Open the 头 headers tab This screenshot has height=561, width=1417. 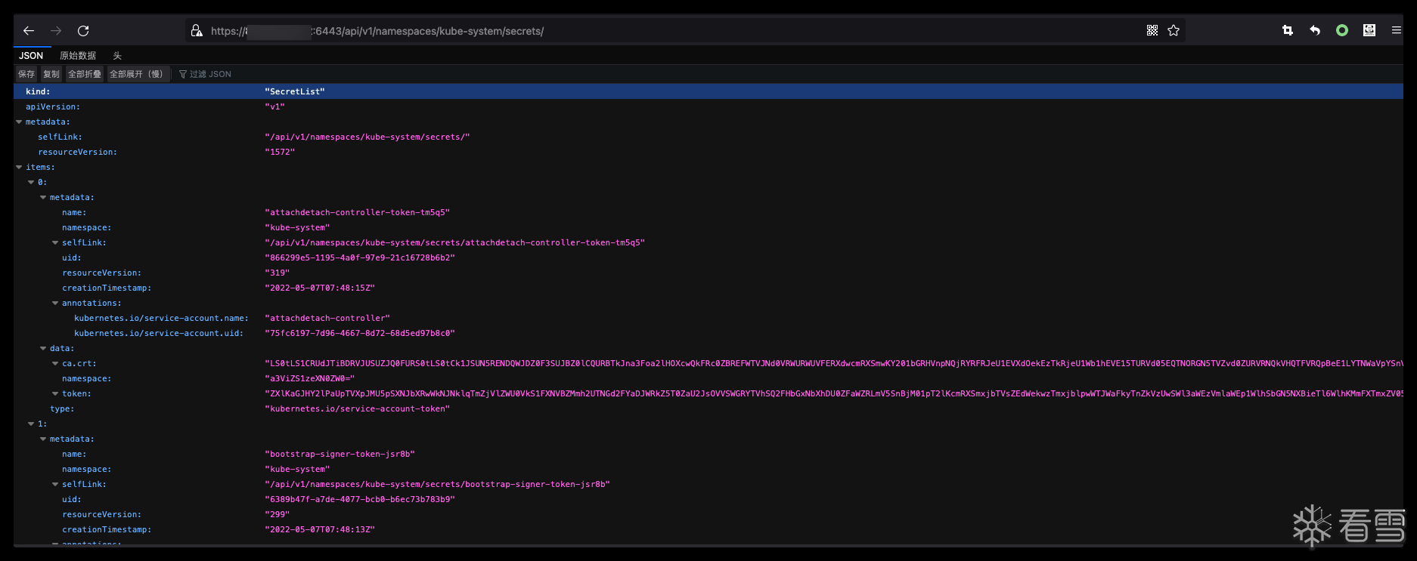tap(117, 56)
